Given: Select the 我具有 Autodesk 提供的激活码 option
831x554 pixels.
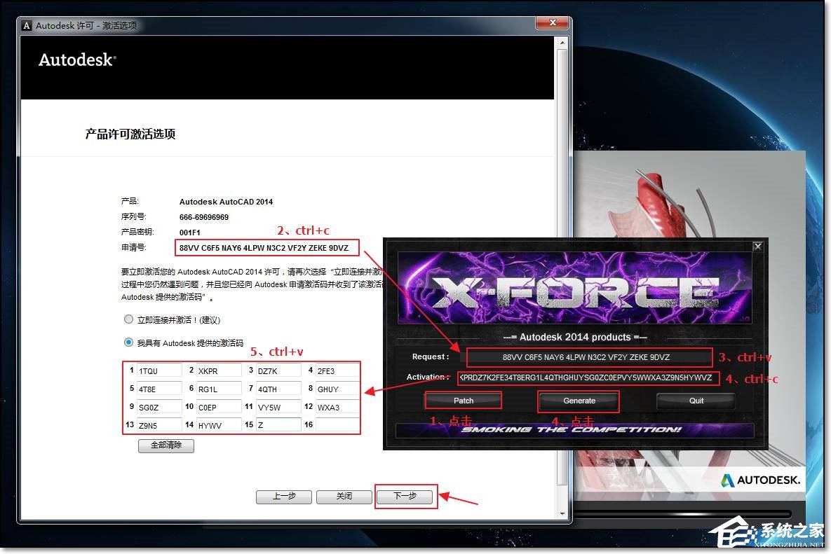Looking at the screenshot, I should point(128,343).
